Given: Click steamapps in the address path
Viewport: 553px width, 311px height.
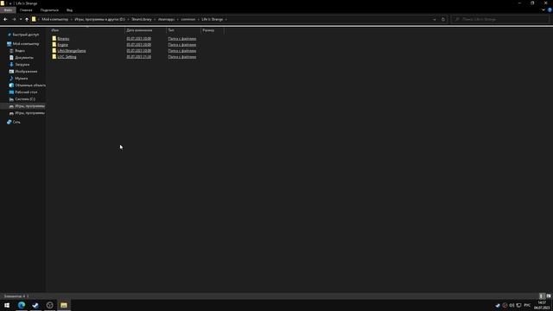Looking at the screenshot, I should (167, 19).
